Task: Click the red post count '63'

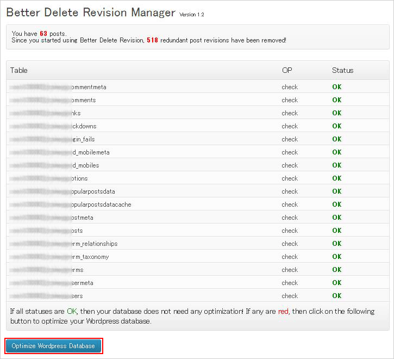Action: click(x=43, y=34)
